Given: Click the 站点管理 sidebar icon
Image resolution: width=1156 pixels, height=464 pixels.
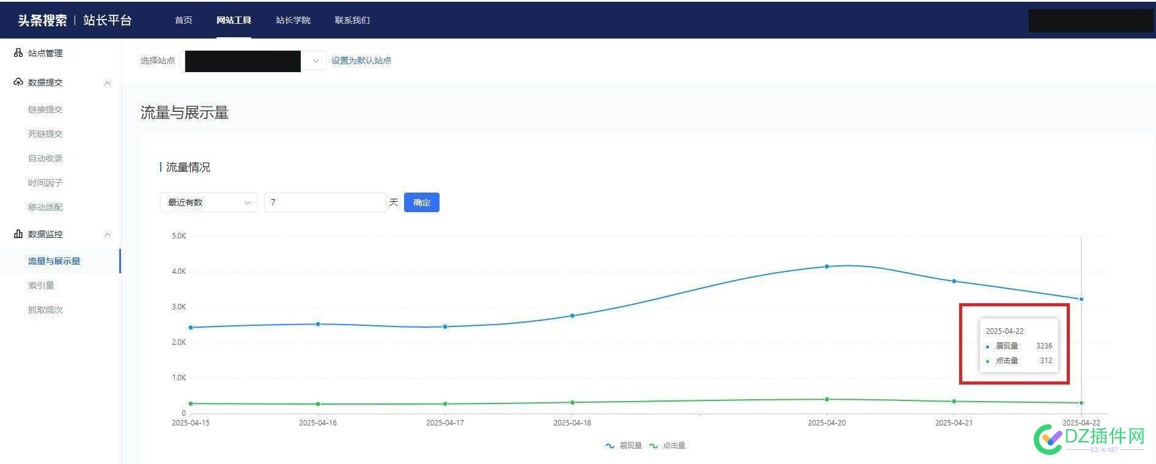Looking at the screenshot, I should pos(18,53).
